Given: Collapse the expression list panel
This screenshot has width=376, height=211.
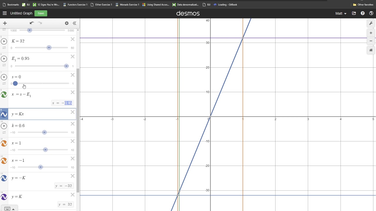Looking at the screenshot, I should coord(74,23).
